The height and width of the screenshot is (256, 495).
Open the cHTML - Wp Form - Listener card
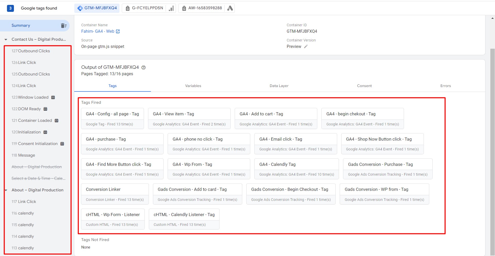tap(113, 219)
